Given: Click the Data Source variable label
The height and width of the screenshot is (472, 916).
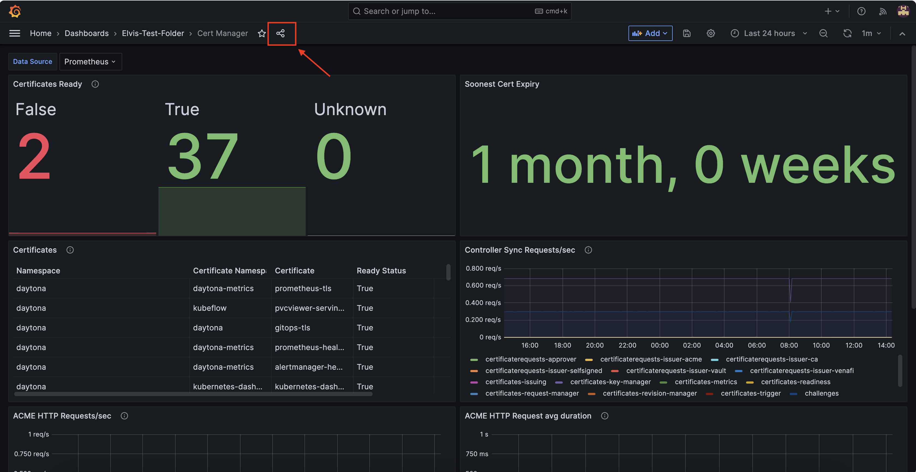Looking at the screenshot, I should click(32, 62).
